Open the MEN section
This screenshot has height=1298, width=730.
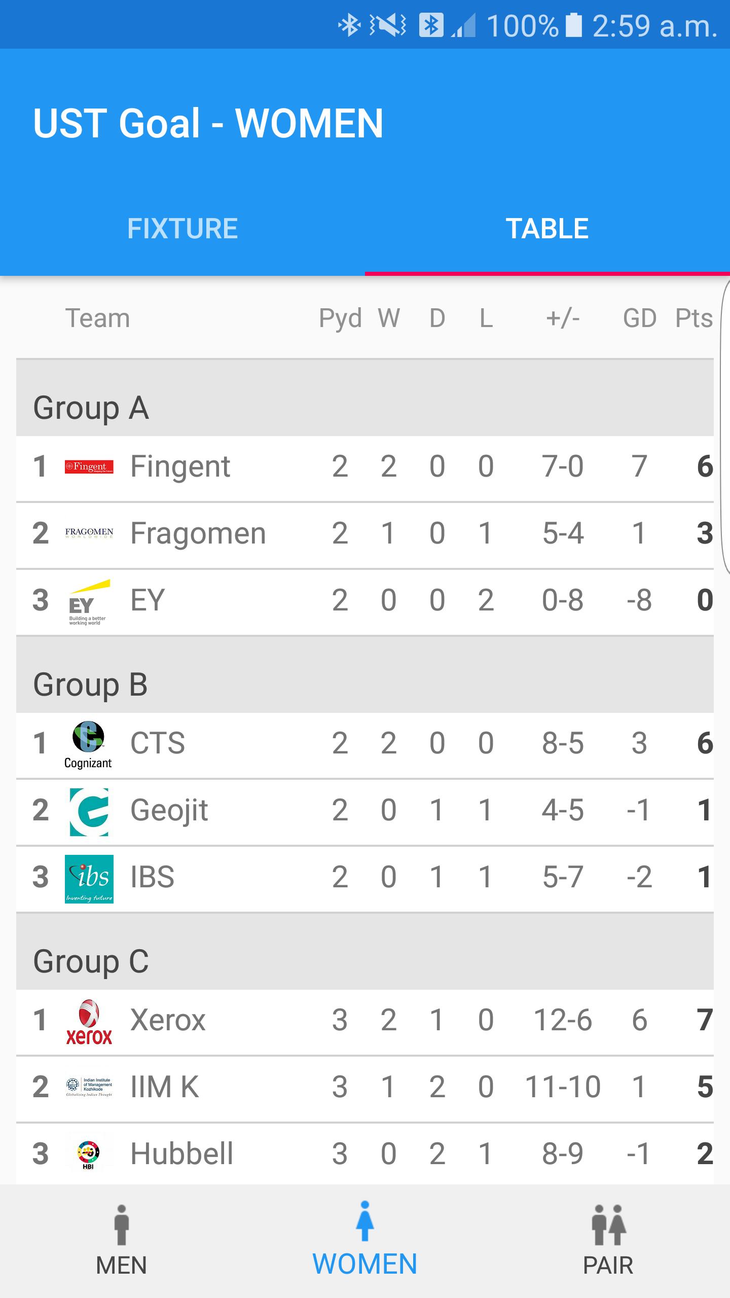click(x=122, y=1241)
